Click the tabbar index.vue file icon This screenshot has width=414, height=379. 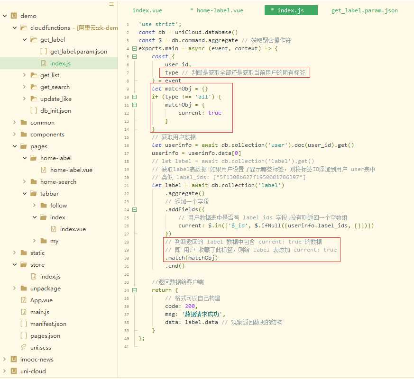pos(54,229)
